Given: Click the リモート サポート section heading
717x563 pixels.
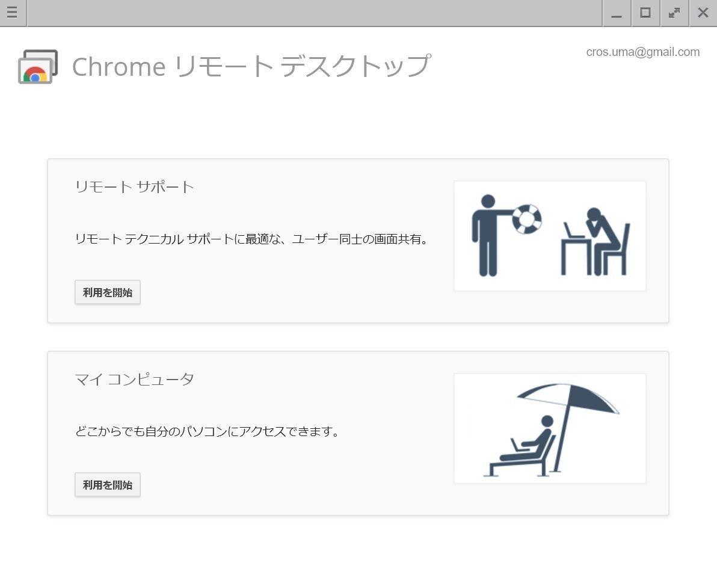Looking at the screenshot, I should coord(134,186).
